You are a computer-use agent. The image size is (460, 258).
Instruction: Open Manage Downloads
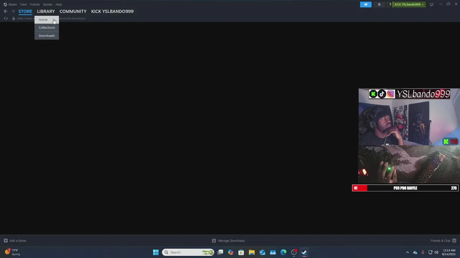pos(231,241)
